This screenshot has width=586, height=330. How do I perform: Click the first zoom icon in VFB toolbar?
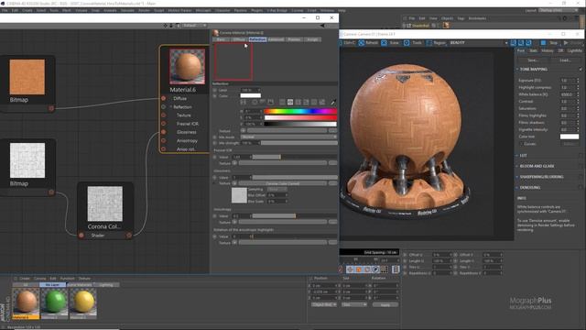pos(514,43)
